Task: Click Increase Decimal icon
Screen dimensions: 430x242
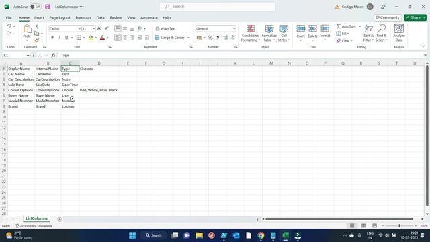Action: coord(226,38)
